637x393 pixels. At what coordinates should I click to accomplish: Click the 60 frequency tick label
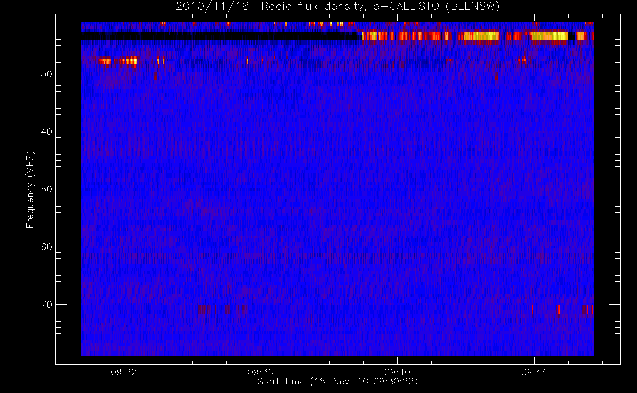46,247
